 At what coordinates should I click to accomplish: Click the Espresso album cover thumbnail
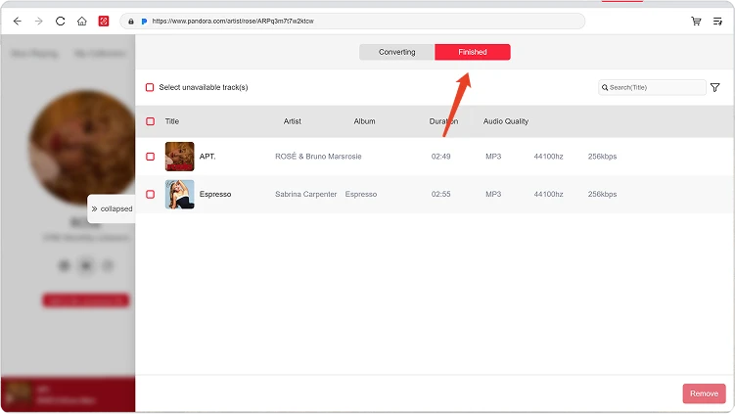pyautogui.click(x=179, y=194)
